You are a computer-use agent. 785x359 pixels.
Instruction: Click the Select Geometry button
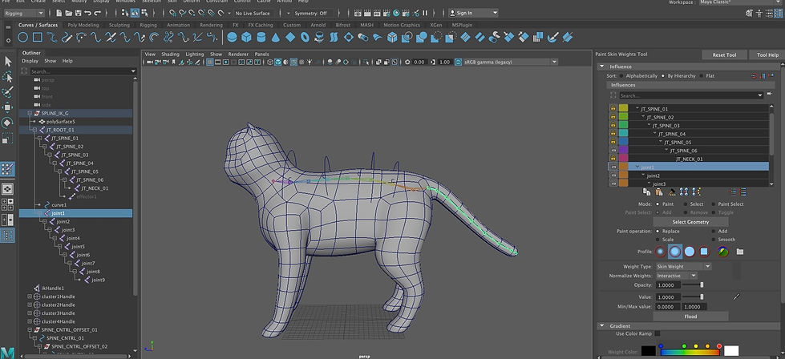(690, 222)
